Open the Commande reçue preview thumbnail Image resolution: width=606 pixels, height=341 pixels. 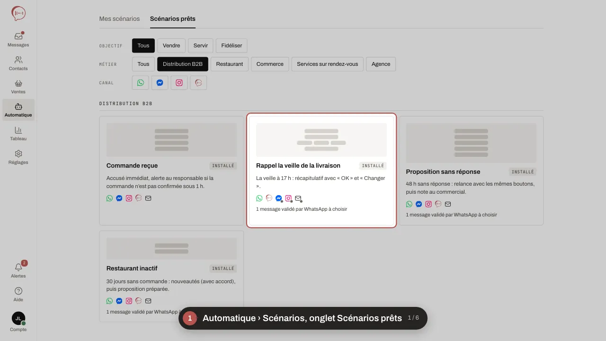pos(171,140)
